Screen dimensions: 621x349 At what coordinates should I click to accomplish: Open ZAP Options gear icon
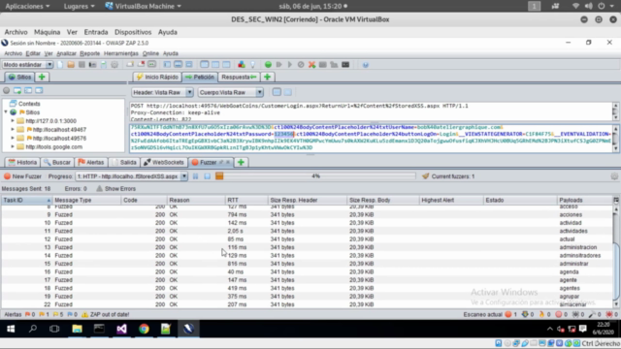114,65
